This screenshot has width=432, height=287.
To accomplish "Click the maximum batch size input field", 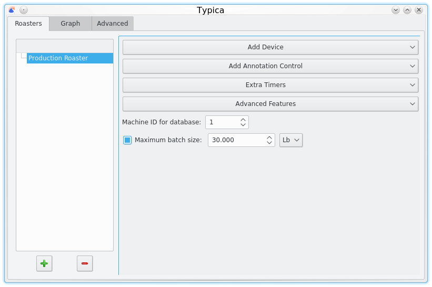I will point(236,140).
